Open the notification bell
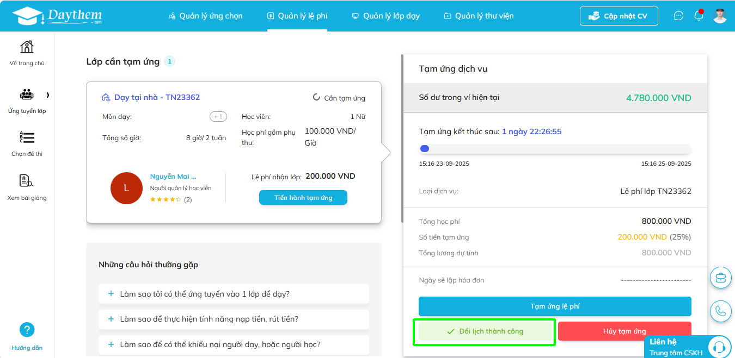Viewport: 735px width, 358px height. tap(699, 16)
